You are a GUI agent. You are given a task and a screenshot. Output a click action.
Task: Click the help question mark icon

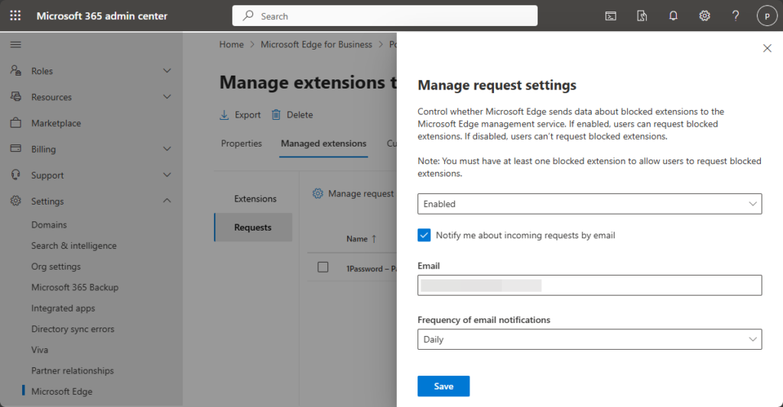coord(735,16)
